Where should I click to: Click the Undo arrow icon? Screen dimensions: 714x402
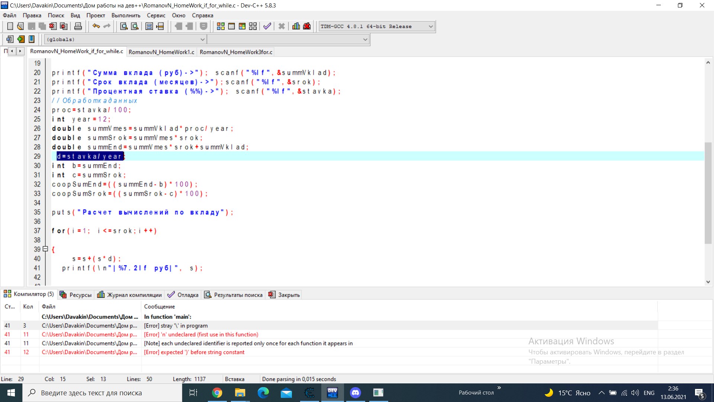pos(96,26)
